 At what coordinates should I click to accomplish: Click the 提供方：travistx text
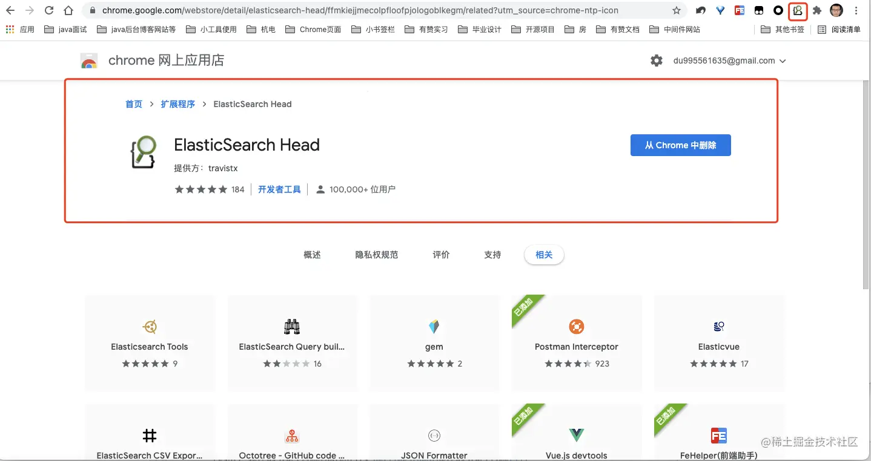(x=206, y=168)
